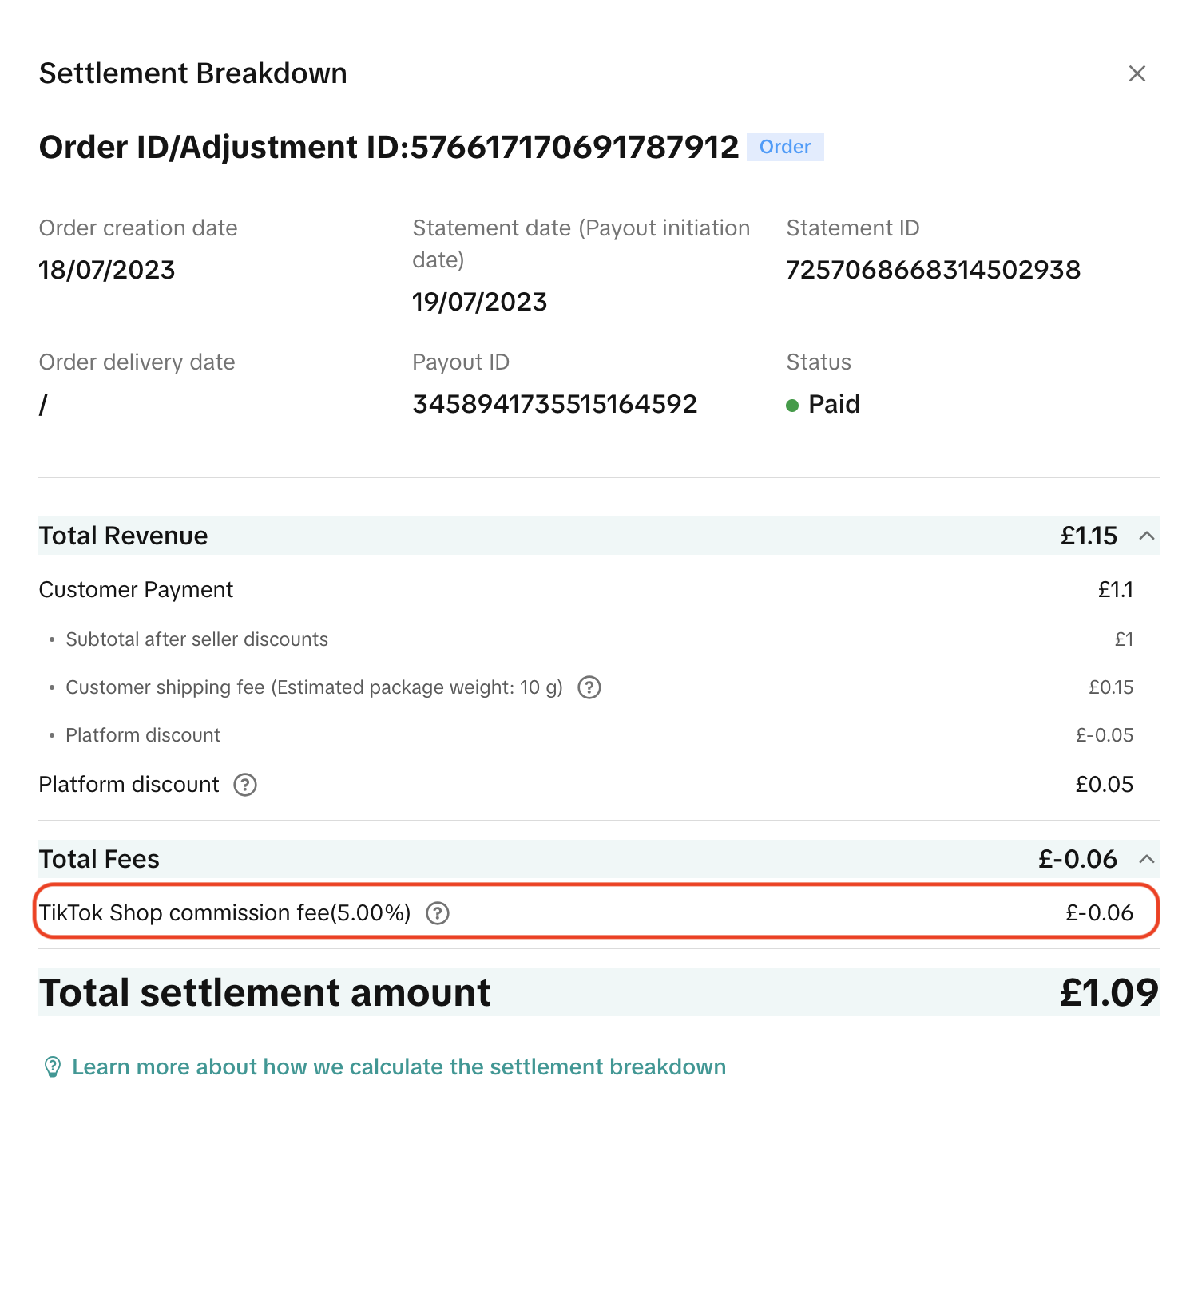Click the help icon beside Customer shipping fee
The height and width of the screenshot is (1298, 1198).
click(589, 687)
